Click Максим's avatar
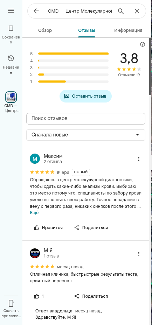Image resolution: width=152 pixels, height=325 pixels. pyautogui.click(x=35, y=159)
